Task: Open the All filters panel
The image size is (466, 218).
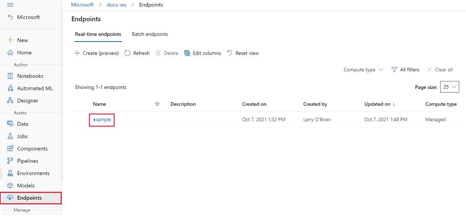Action: tap(405, 70)
